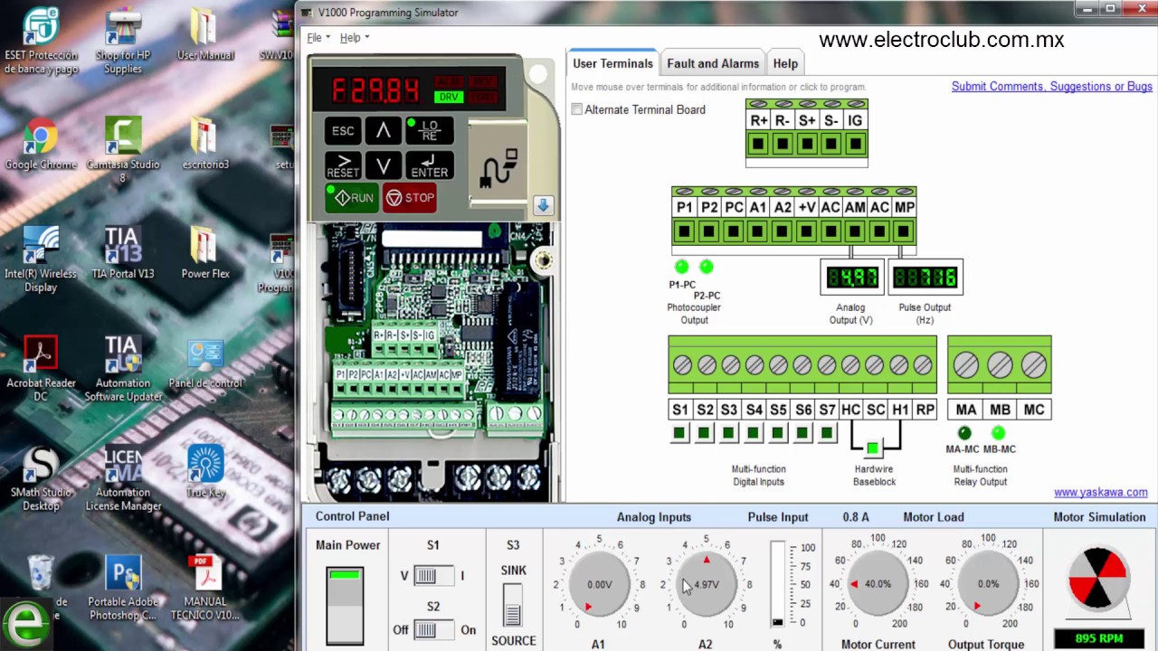Screen dimensions: 1158x651
Task: Toggle the green square under terminal S7
Action: [826, 434]
